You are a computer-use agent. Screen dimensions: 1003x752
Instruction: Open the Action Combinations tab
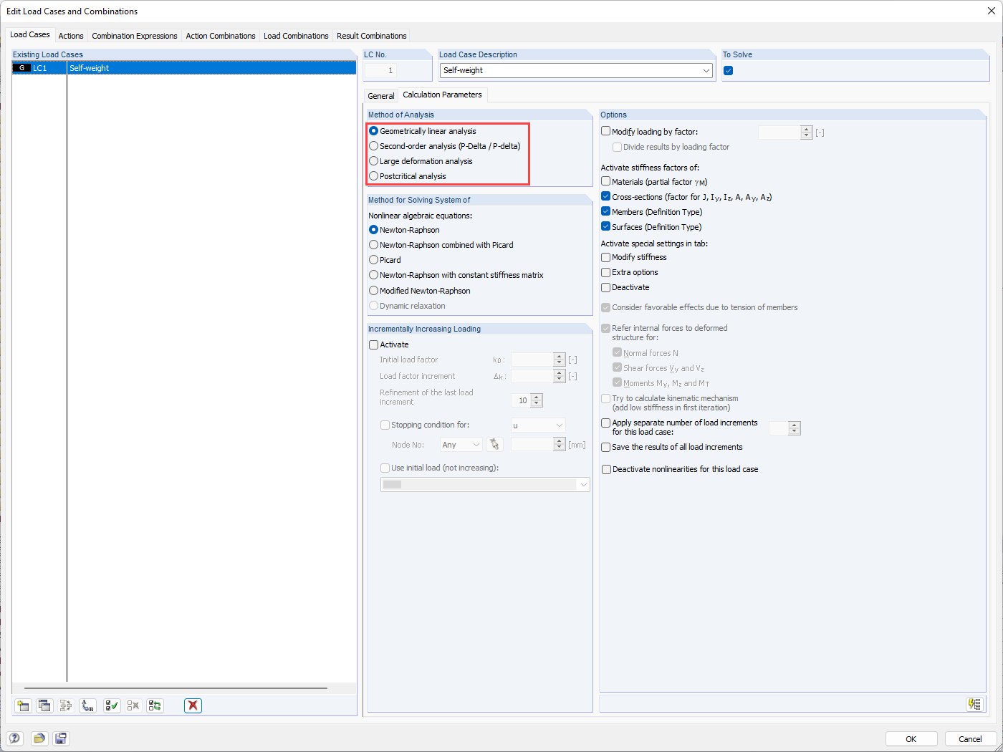point(221,36)
